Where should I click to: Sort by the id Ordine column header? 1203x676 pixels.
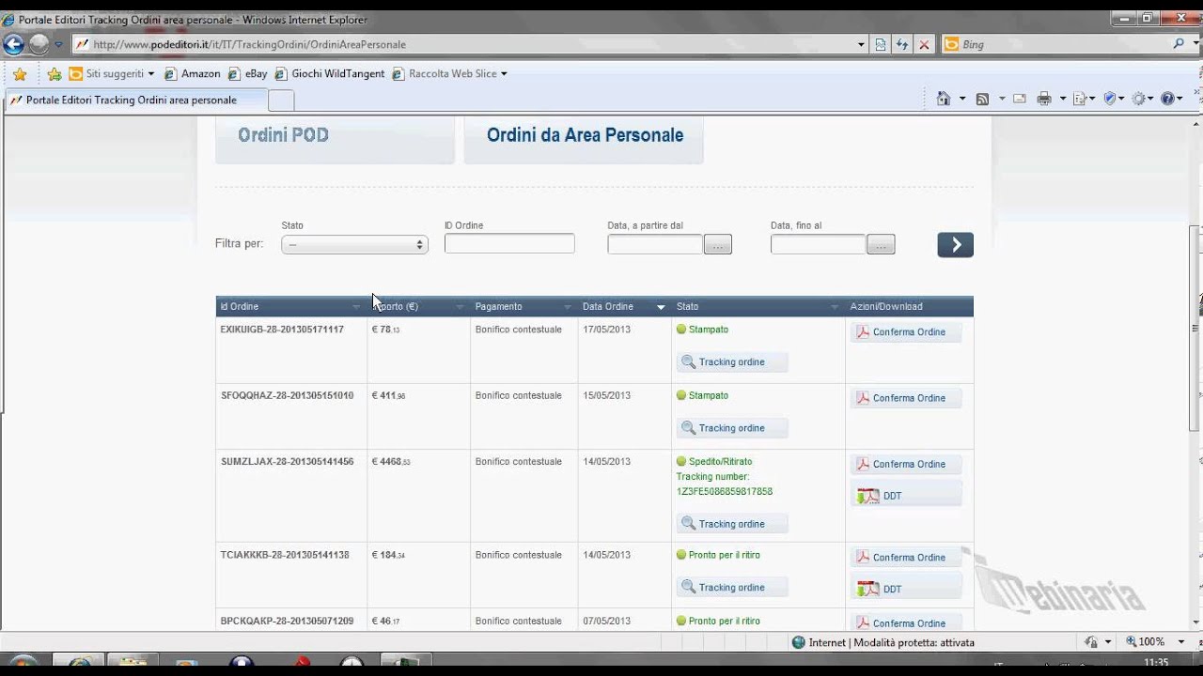coord(290,306)
